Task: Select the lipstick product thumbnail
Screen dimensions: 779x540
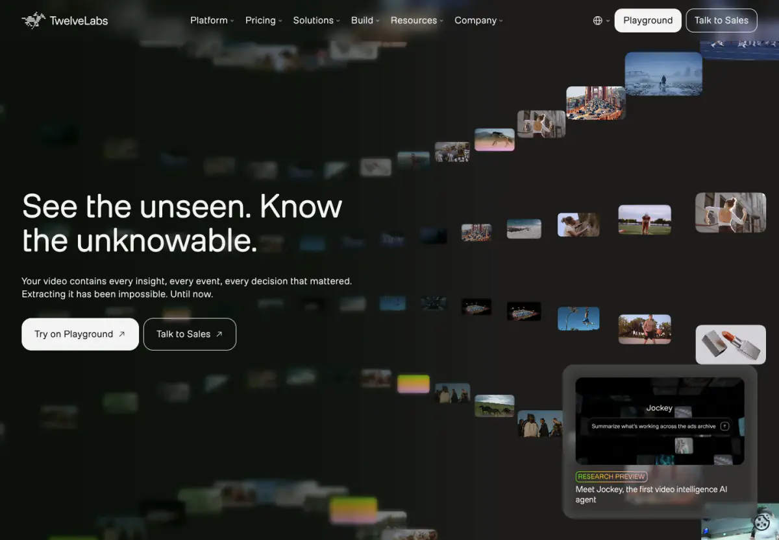Action: click(x=731, y=344)
